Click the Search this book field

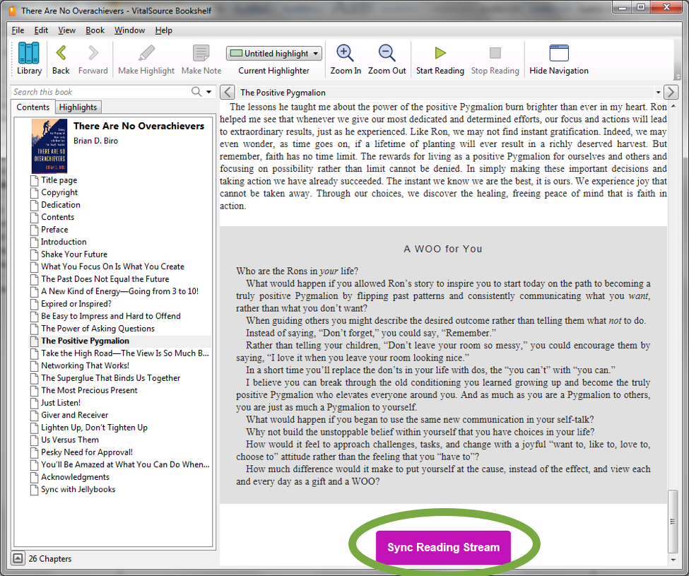click(x=99, y=92)
